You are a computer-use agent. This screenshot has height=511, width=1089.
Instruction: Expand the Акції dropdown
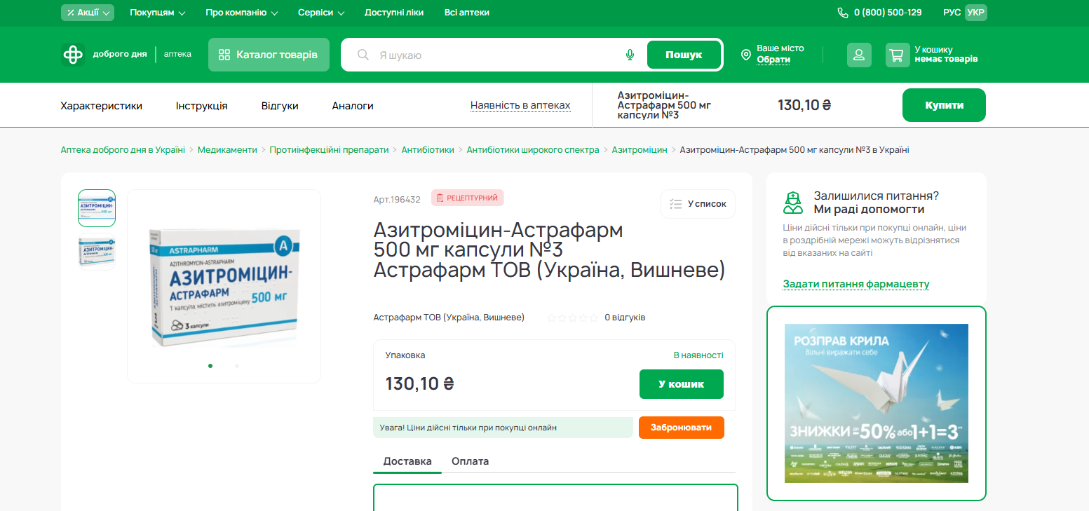pos(88,13)
